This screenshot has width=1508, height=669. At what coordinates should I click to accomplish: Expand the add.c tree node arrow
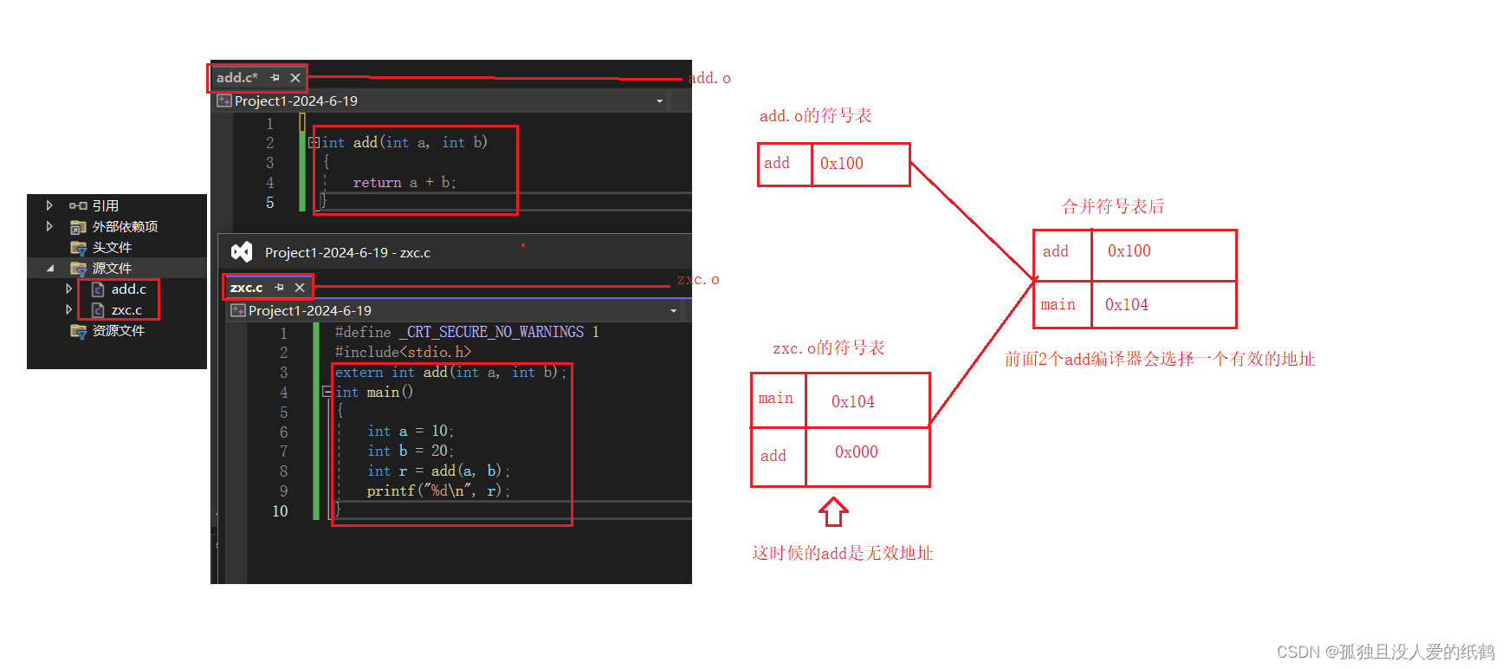(x=69, y=289)
